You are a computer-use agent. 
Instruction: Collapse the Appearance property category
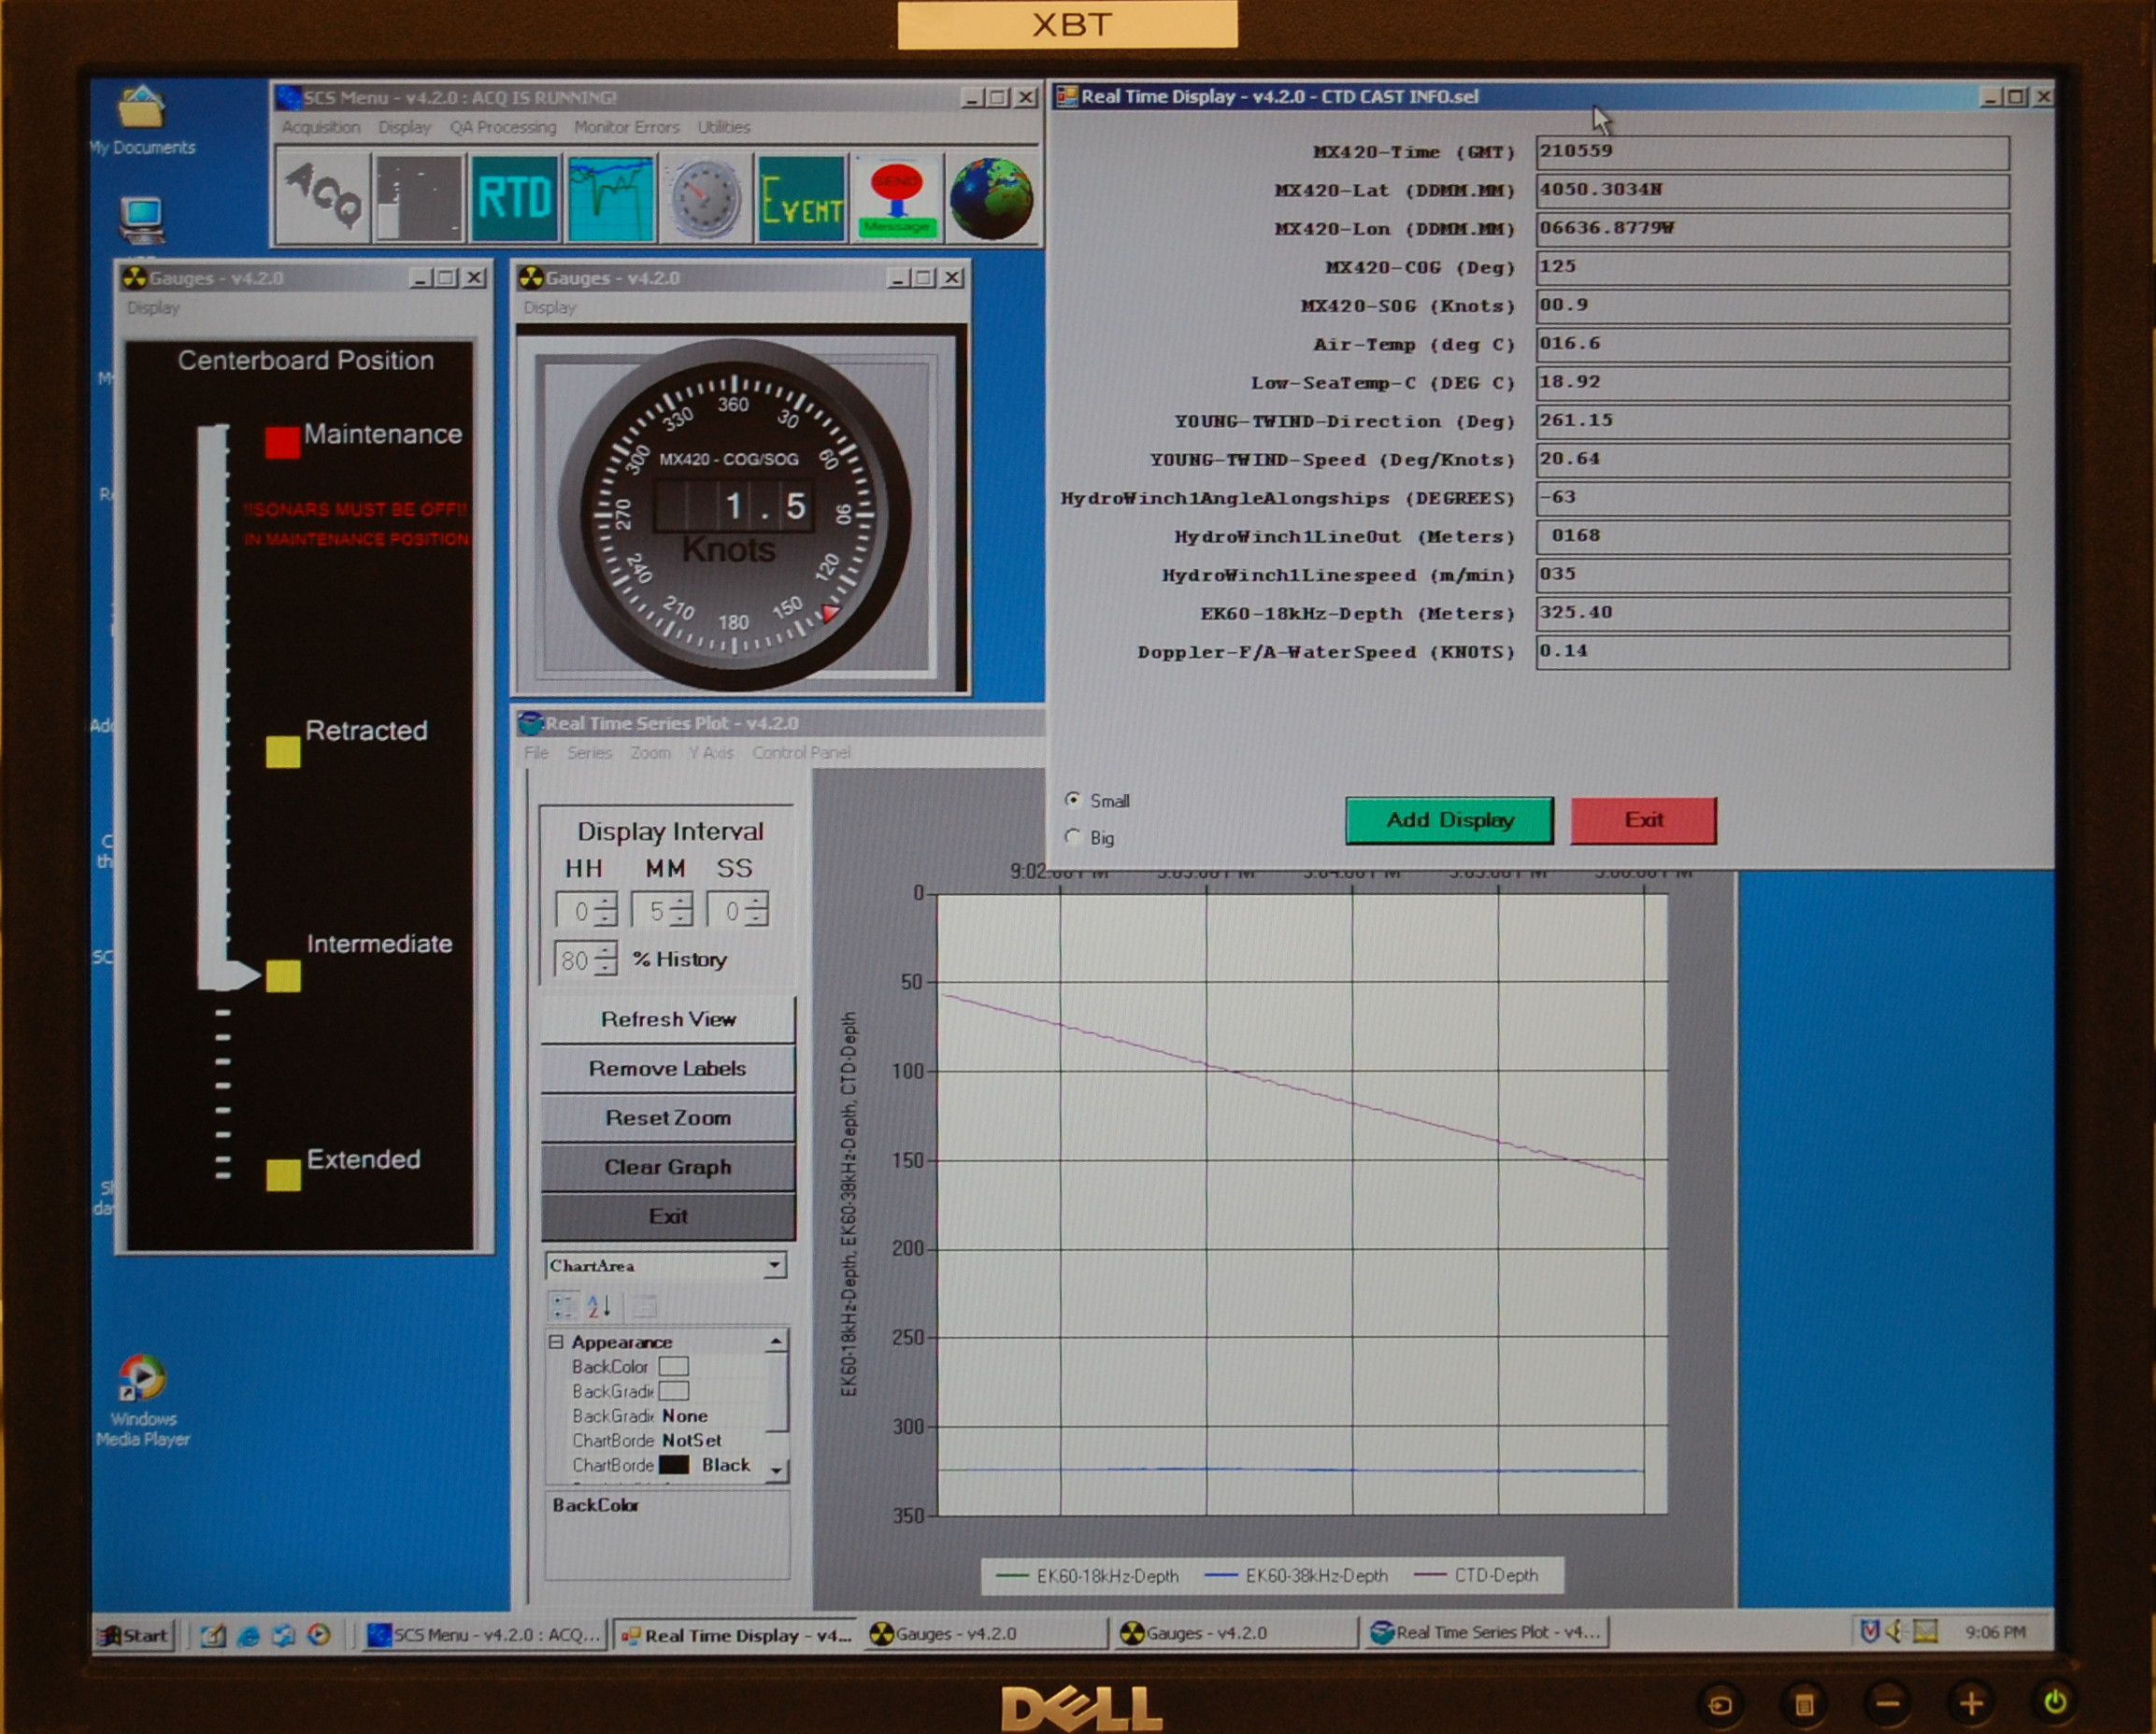point(556,1342)
